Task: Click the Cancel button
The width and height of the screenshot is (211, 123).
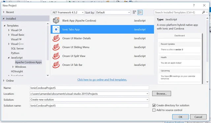Action: (198, 117)
